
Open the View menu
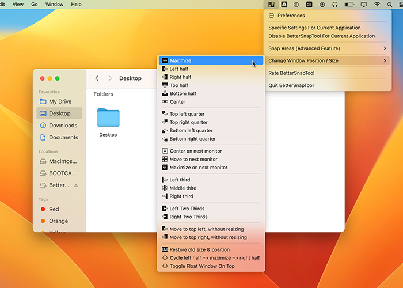(x=18, y=5)
